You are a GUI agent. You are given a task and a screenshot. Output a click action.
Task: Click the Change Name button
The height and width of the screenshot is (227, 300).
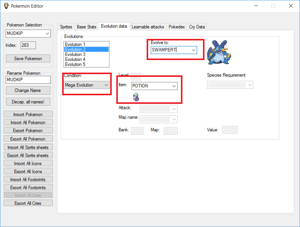pyautogui.click(x=28, y=90)
